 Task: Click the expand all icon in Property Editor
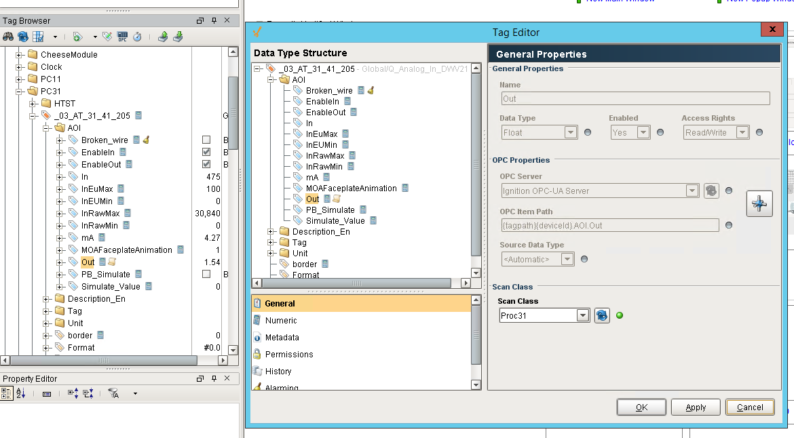click(73, 393)
